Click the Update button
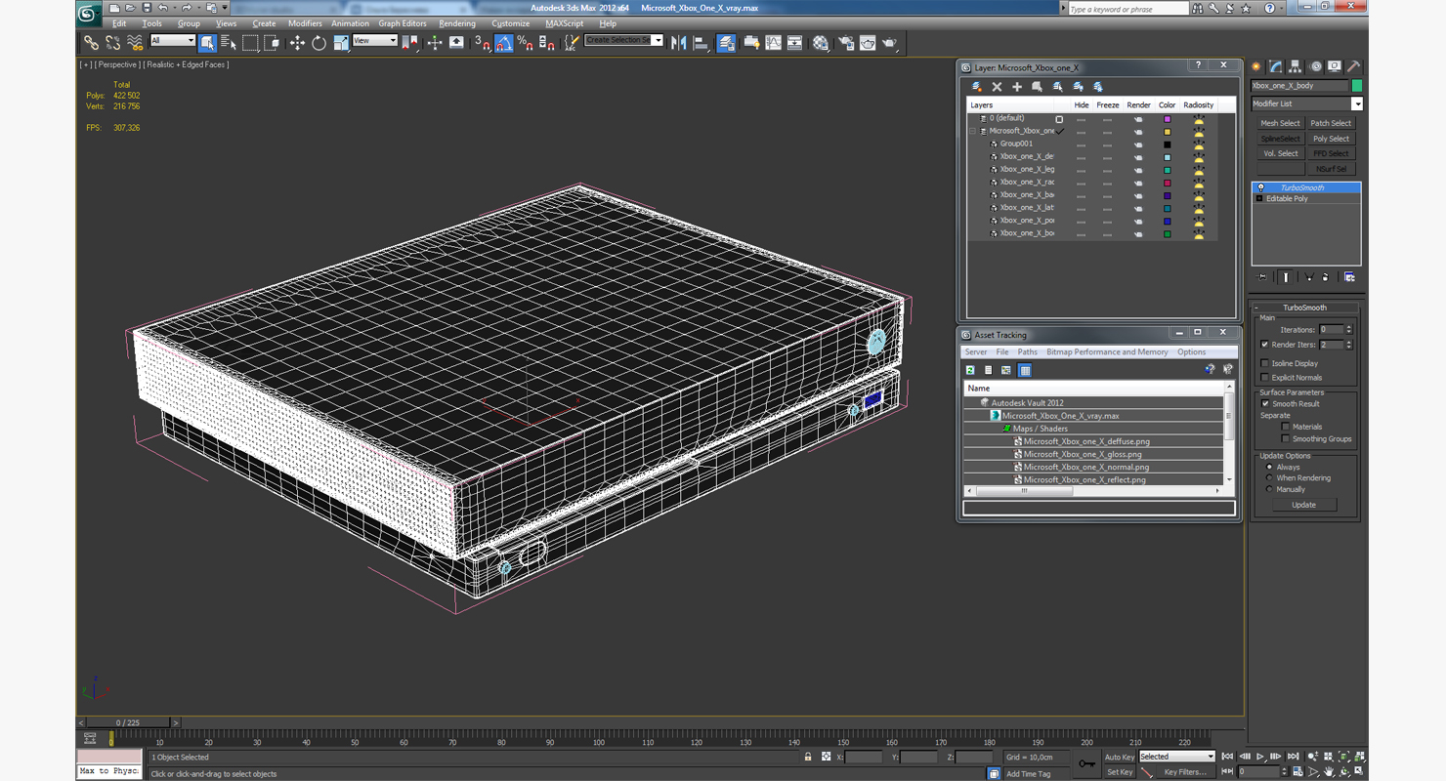1446x781 pixels. point(1303,505)
